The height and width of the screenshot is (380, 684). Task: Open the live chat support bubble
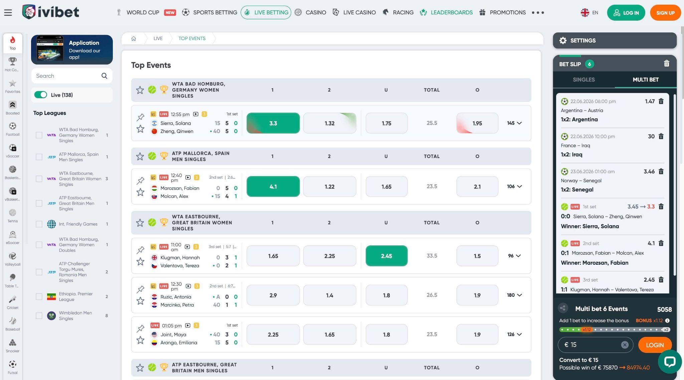(670, 361)
